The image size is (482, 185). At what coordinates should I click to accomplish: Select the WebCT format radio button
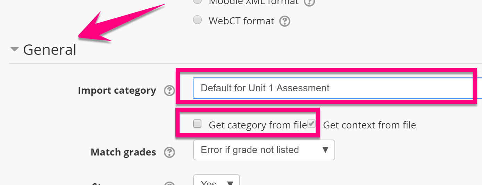click(198, 20)
